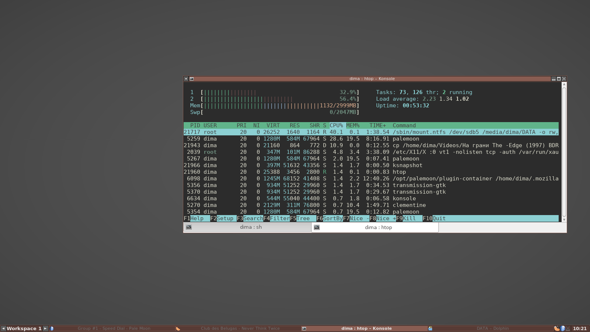Click the Konsole window menu icon

(x=186, y=79)
